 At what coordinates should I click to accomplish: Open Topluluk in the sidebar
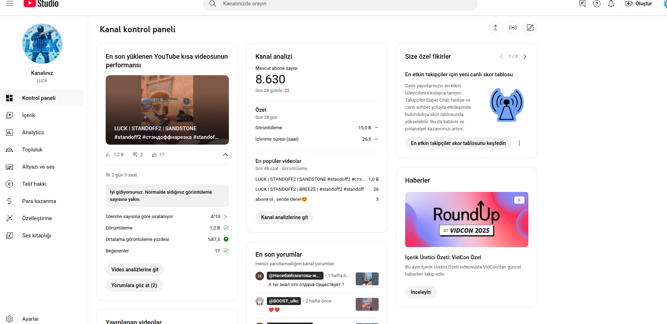coord(42,150)
